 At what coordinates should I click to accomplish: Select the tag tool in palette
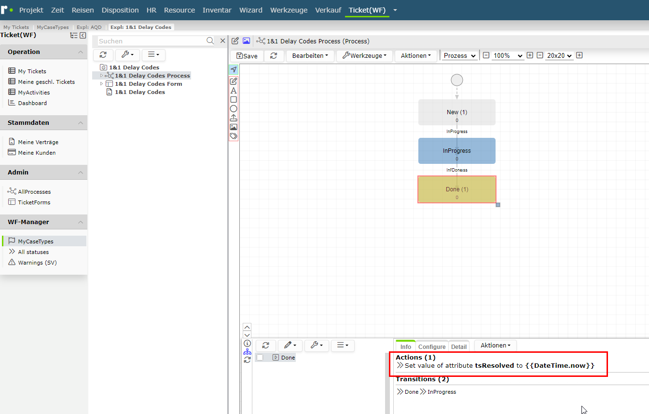click(234, 136)
